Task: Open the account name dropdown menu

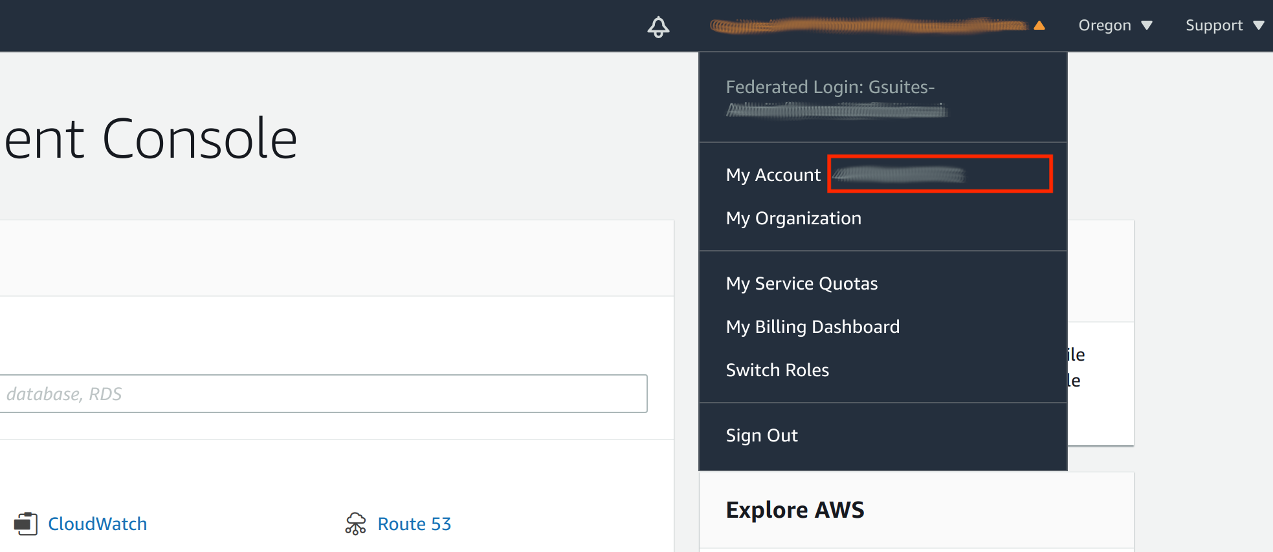Action: (x=867, y=26)
